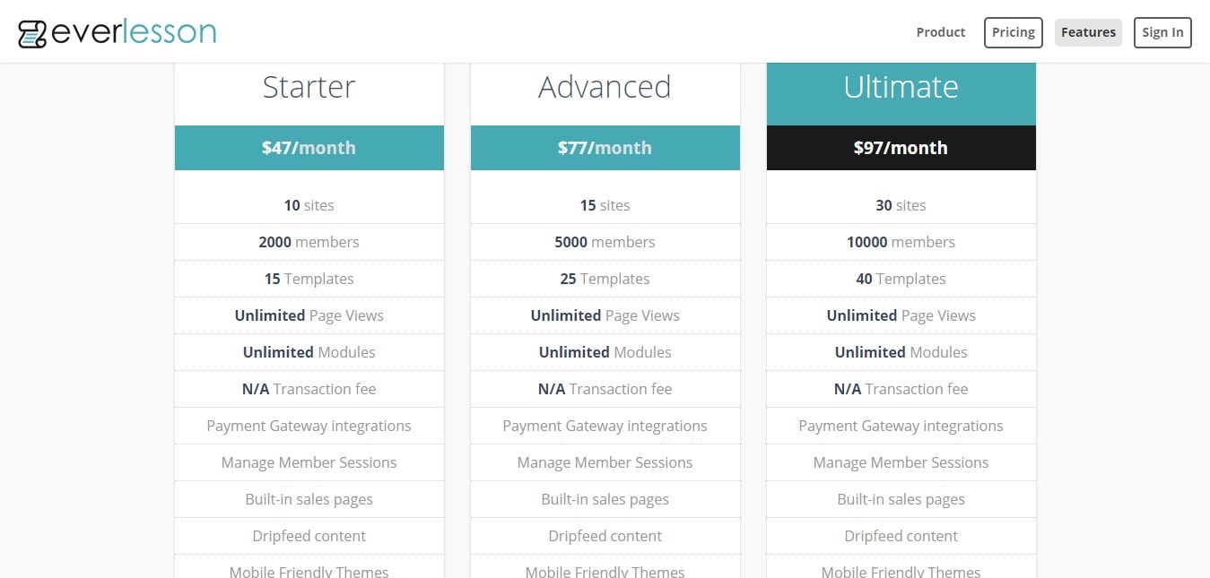Open the Features nav button
1210x578 pixels.
pos(1088,32)
